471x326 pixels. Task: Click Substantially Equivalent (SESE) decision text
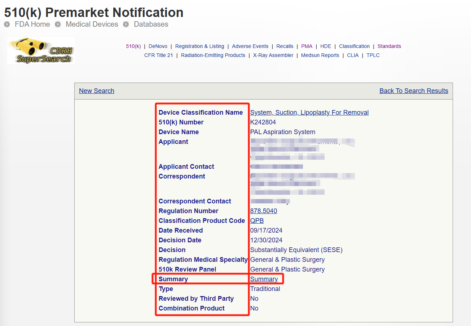tap(296, 250)
